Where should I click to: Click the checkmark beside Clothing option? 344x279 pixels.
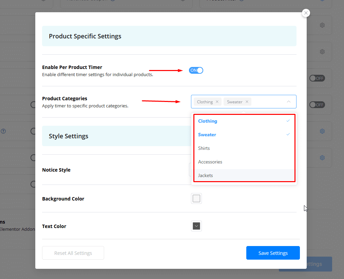tap(288, 121)
